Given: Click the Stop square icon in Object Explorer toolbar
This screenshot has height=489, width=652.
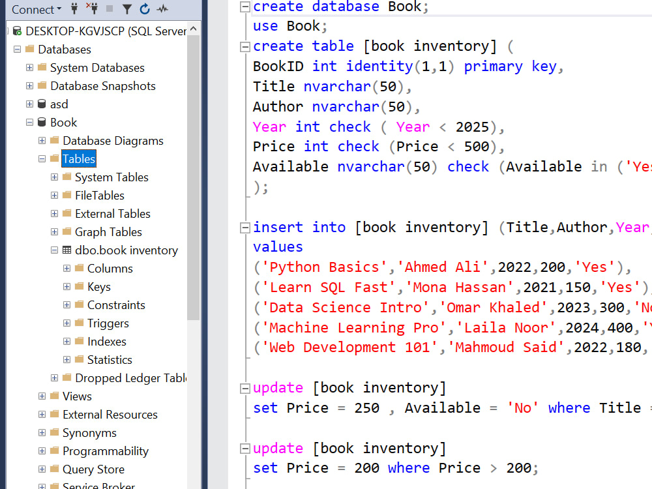Looking at the screenshot, I should (110, 8).
